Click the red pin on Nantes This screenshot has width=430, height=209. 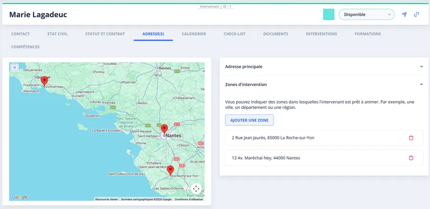[164, 129]
